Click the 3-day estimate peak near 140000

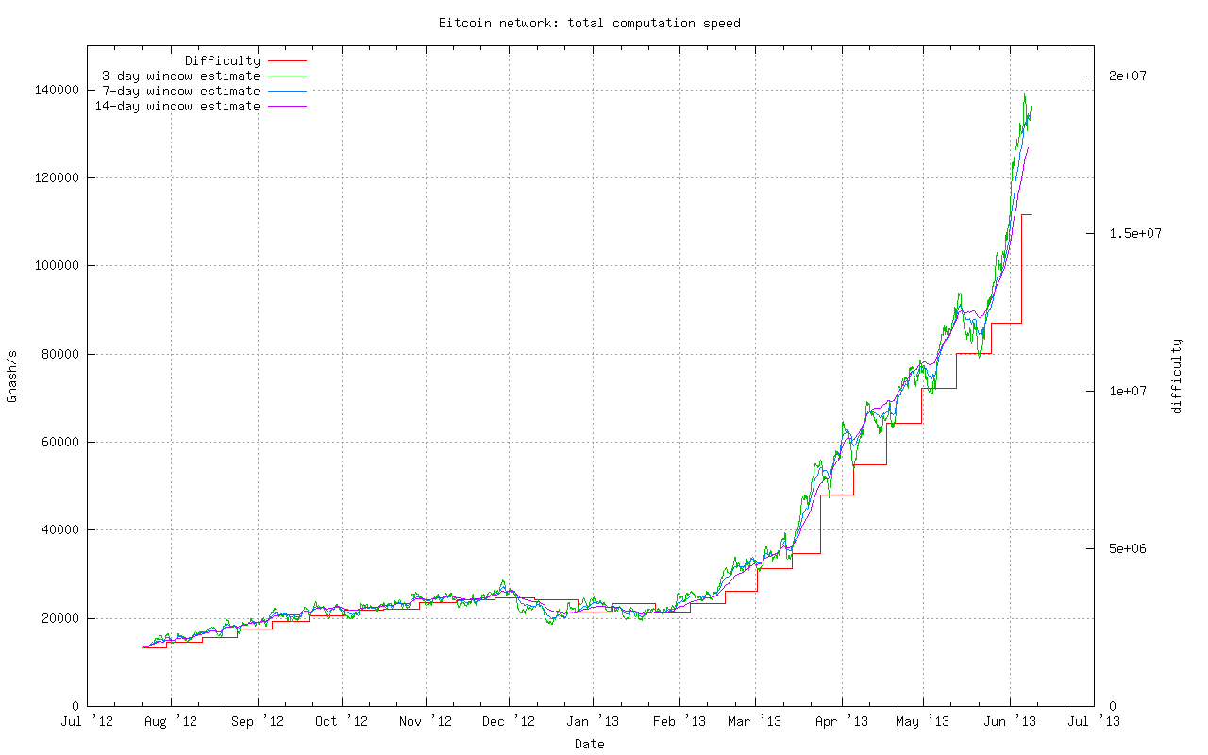[x=1025, y=95]
